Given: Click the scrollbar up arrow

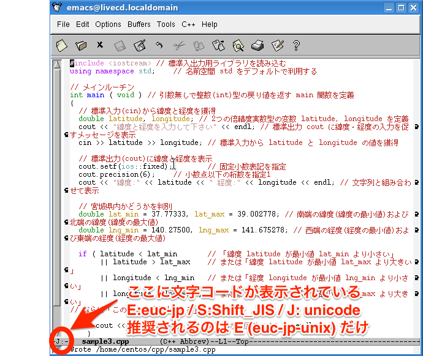Looking at the screenshot, I should [56, 64].
